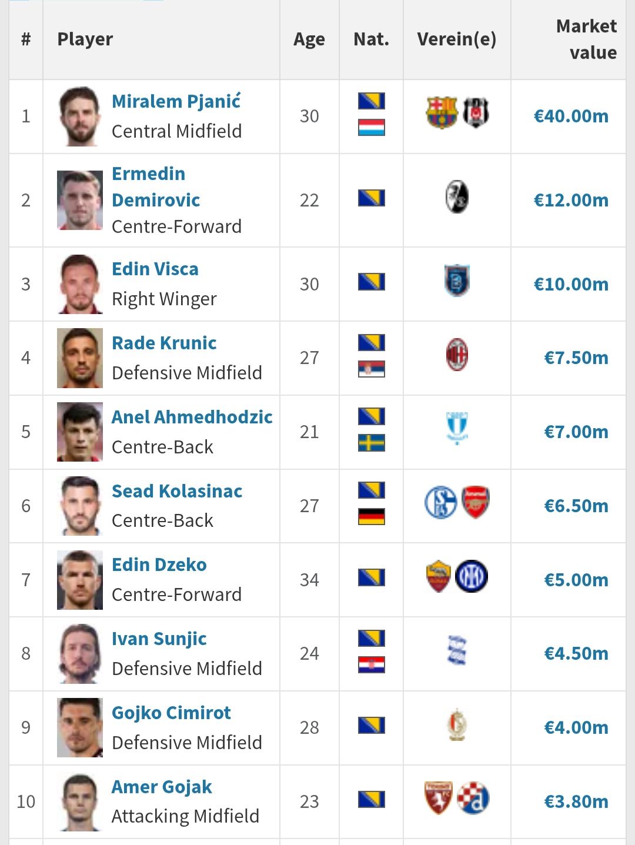Image resolution: width=635 pixels, height=845 pixels.
Task: Click Gojko Cimirot's player photo
Action: (x=80, y=727)
